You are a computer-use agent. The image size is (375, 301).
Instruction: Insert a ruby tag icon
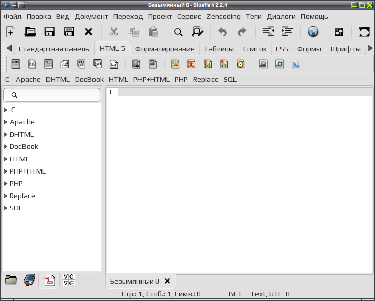tap(191, 64)
